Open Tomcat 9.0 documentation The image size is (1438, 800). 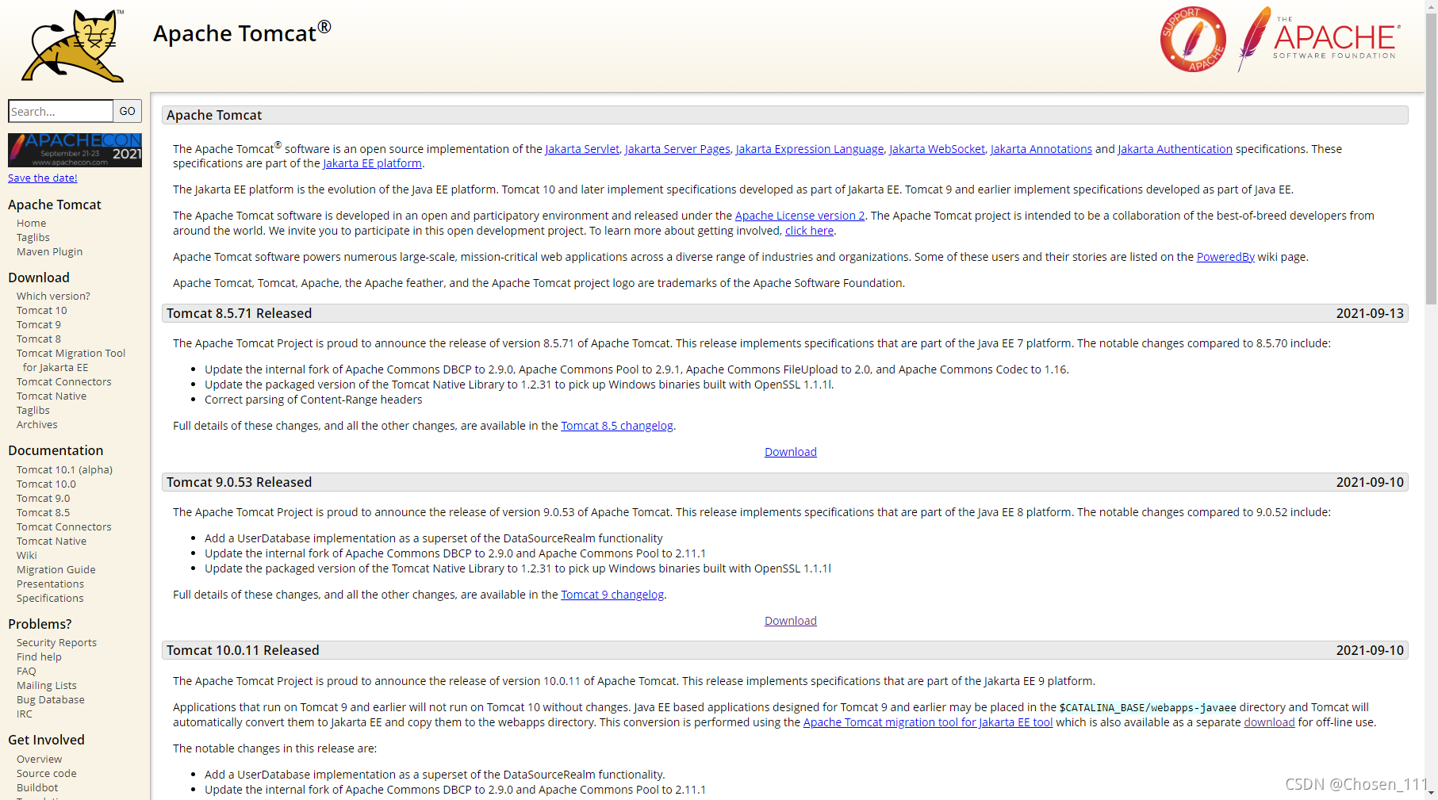pos(43,499)
